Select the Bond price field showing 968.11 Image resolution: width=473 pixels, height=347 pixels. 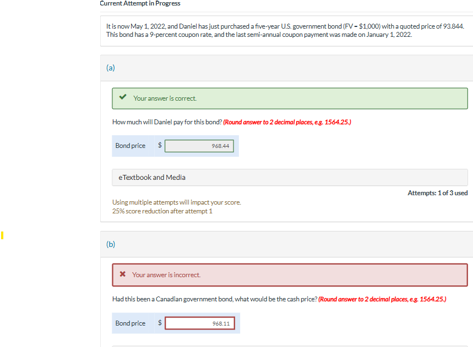point(199,323)
